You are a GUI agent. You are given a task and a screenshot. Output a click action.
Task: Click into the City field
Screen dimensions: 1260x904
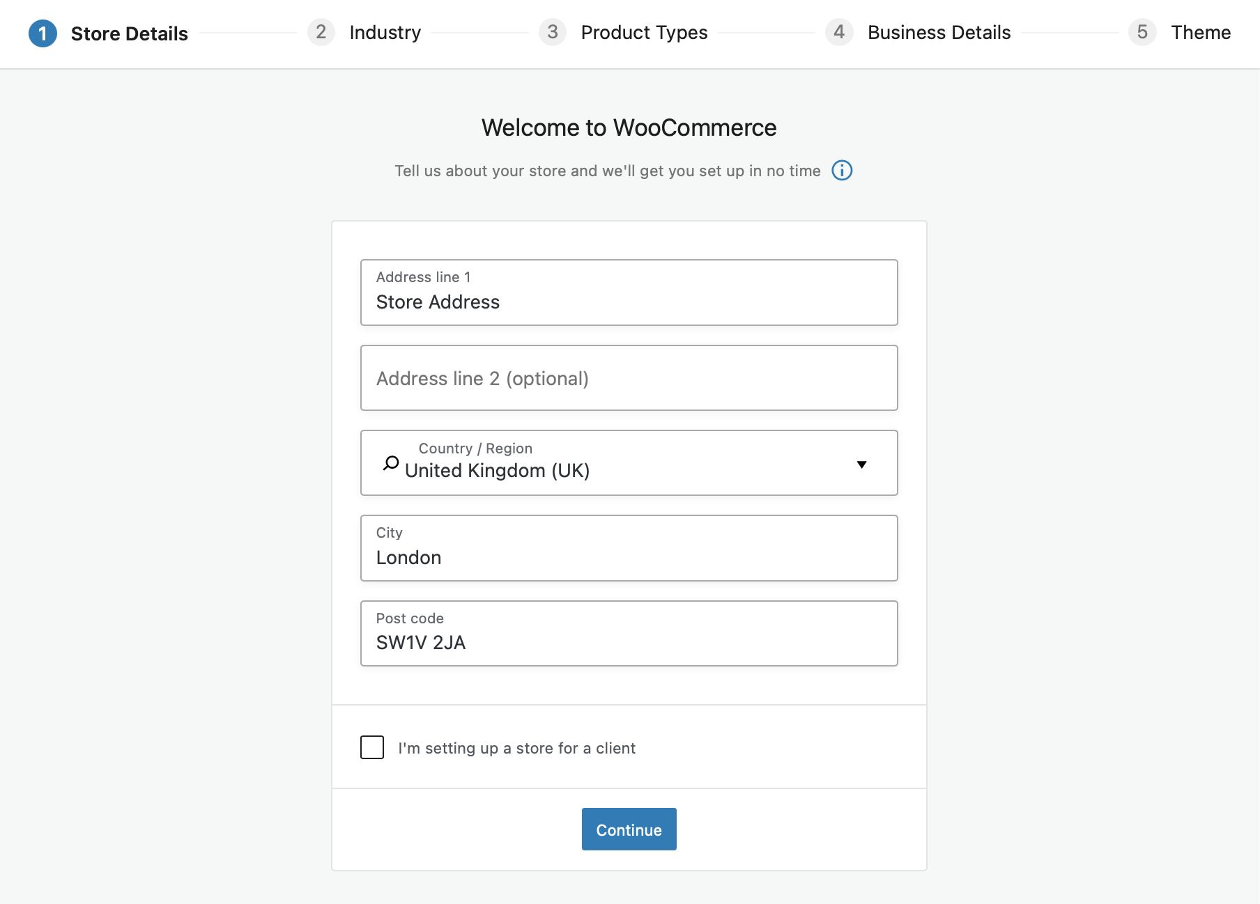click(x=629, y=557)
